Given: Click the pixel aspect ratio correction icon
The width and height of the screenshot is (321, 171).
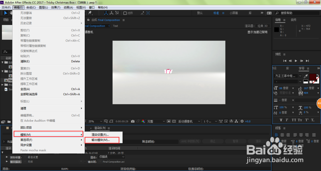Looking at the screenshot, I should click(x=221, y=122).
